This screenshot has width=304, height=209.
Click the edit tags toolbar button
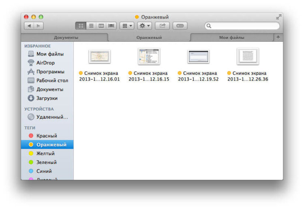click(x=180, y=26)
